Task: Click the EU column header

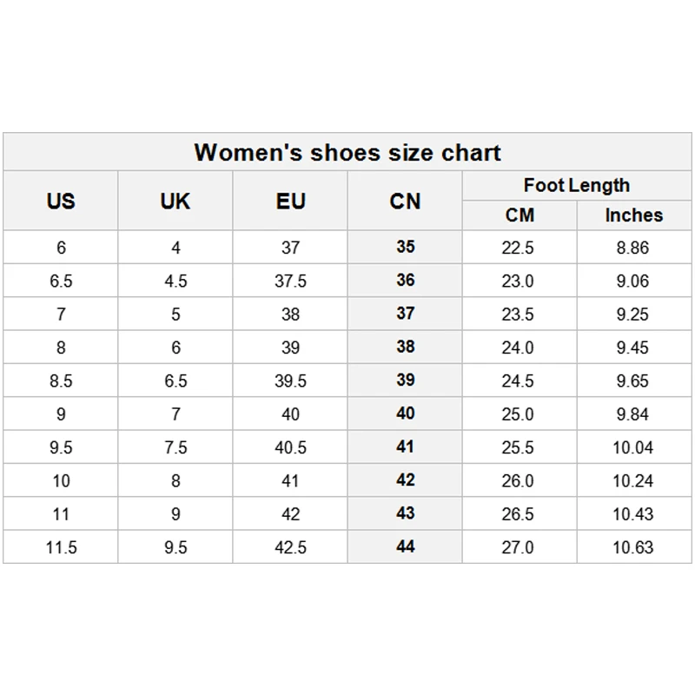Action: (291, 202)
